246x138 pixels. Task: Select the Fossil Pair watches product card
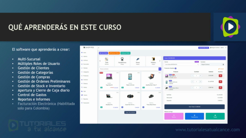[x=130, y=100]
